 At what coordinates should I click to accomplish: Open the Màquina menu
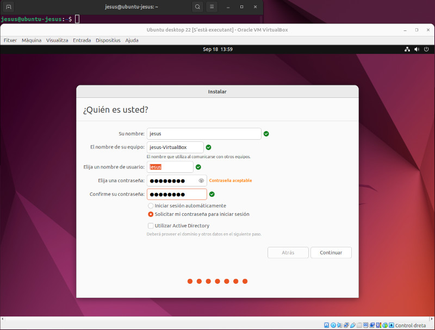point(32,40)
